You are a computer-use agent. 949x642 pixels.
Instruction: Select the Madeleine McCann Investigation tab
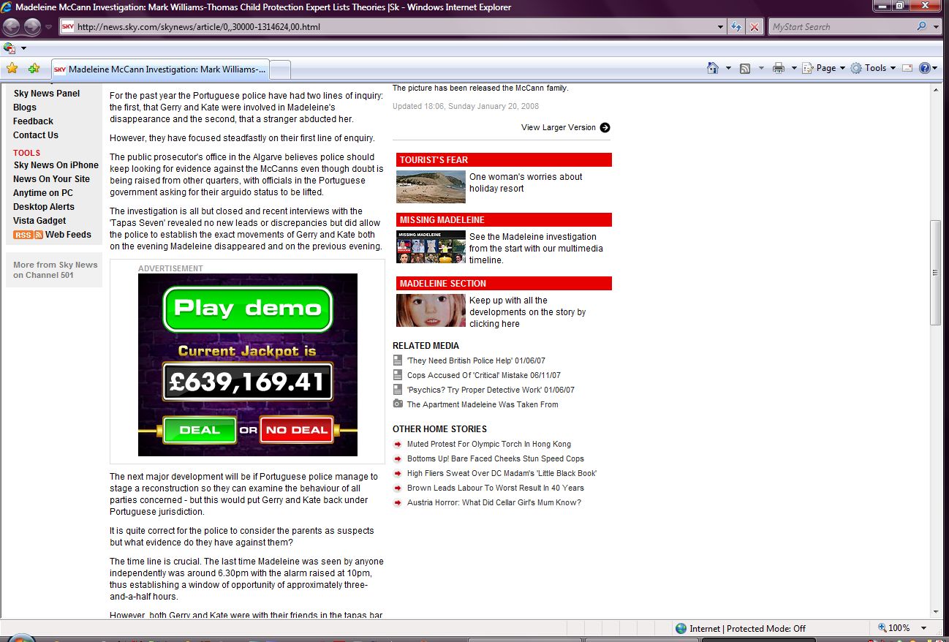click(161, 69)
